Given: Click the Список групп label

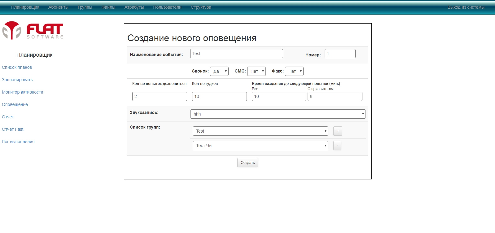Looking at the screenshot, I should pos(145,127).
